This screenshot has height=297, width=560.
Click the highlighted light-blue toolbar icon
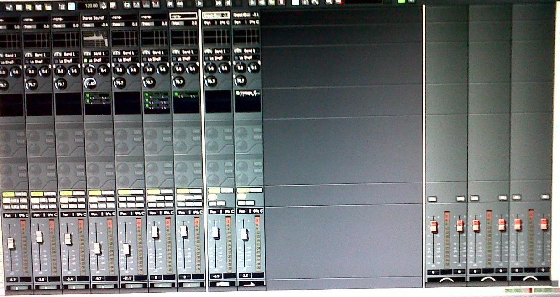tap(72, 6)
